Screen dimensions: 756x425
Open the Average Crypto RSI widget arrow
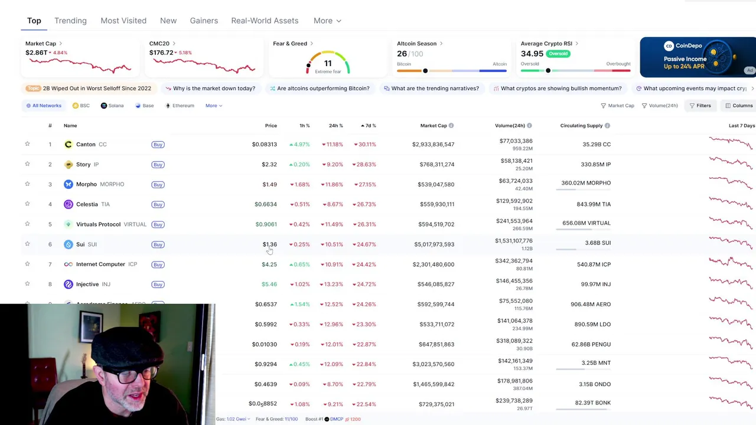pyautogui.click(x=576, y=44)
